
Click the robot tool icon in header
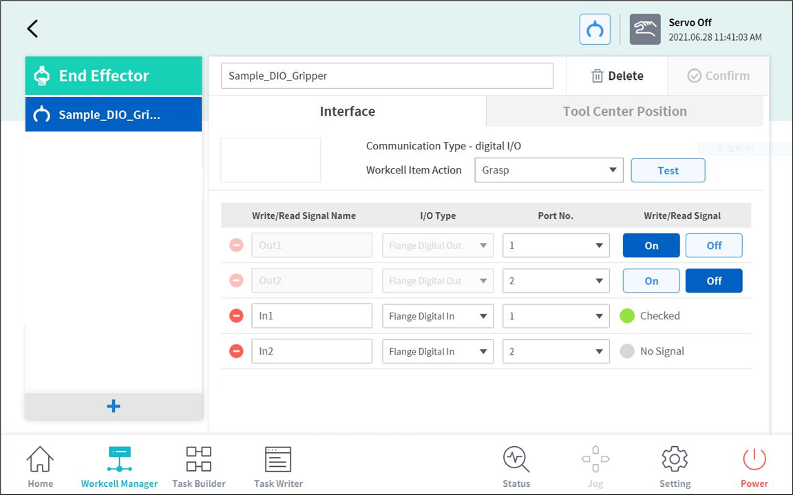click(595, 30)
